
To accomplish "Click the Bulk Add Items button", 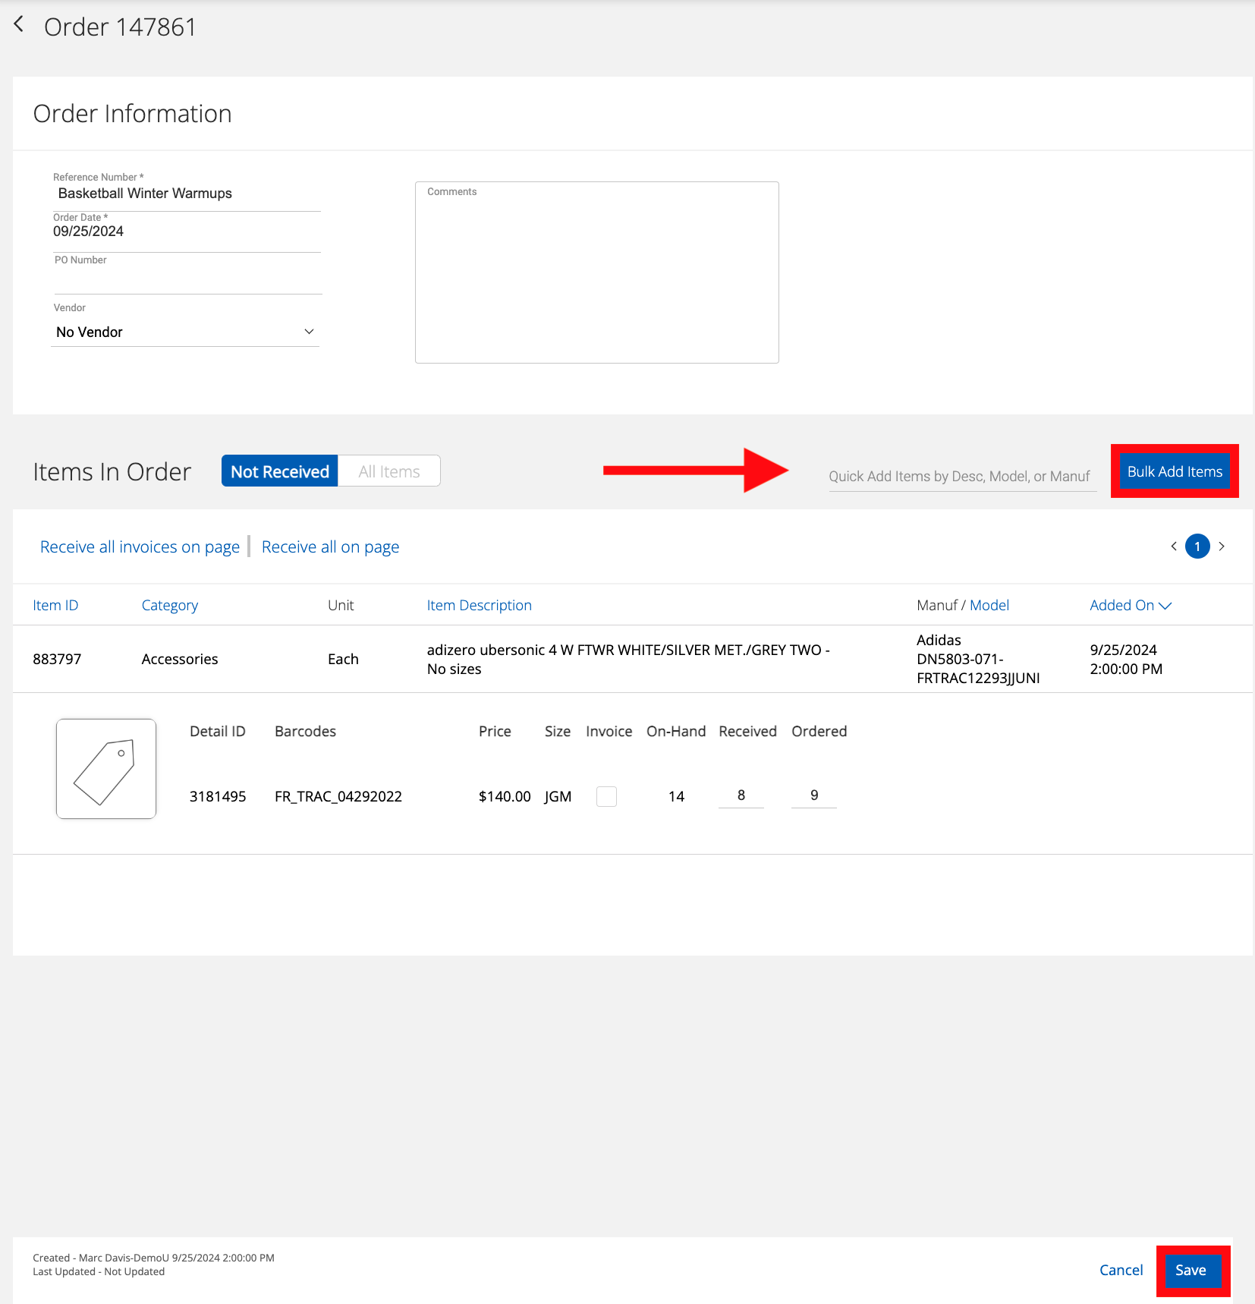I will click(x=1175, y=471).
